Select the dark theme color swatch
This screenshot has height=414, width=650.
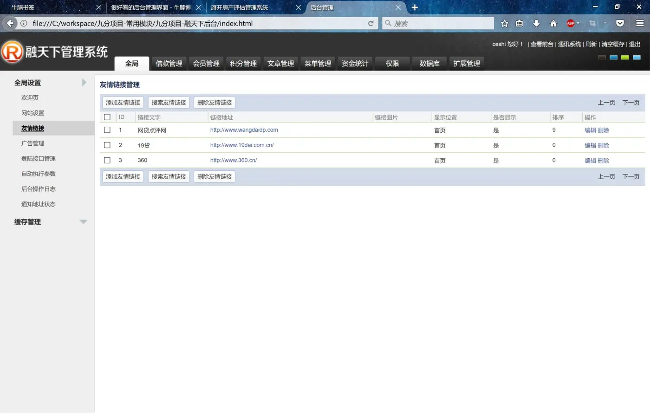(x=602, y=58)
